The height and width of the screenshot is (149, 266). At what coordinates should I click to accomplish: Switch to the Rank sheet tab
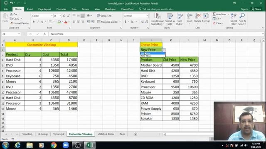click(x=122, y=134)
